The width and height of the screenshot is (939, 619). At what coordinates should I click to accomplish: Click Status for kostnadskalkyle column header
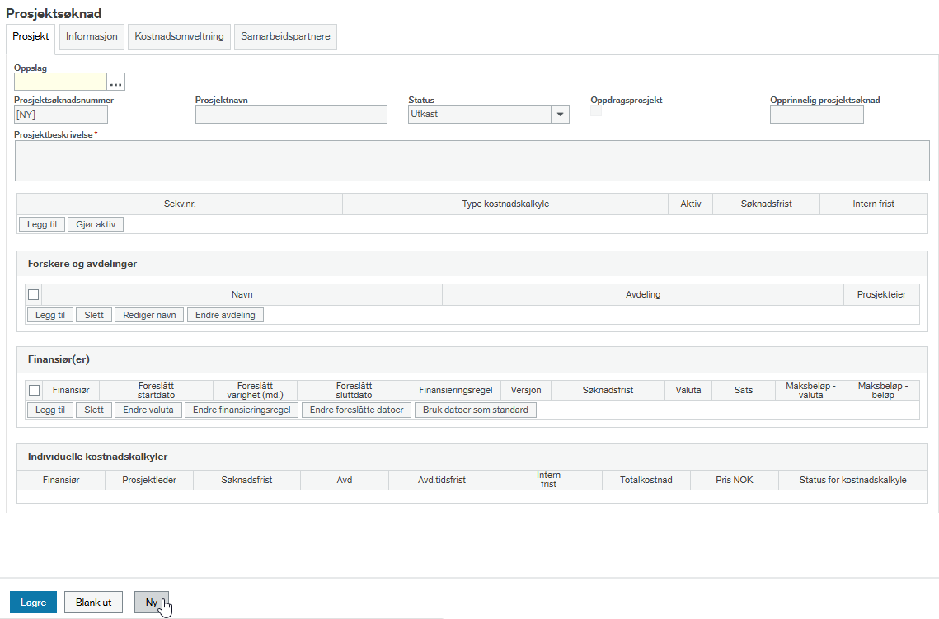tap(852, 480)
